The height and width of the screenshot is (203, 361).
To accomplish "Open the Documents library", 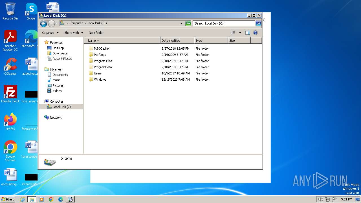I will (60, 75).
